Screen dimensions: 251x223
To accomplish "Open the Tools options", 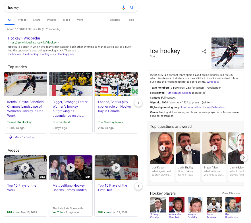I will (130, 20).
